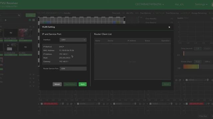
Task: Click the search magnifier icon in left panel
Action: point(19,15)
